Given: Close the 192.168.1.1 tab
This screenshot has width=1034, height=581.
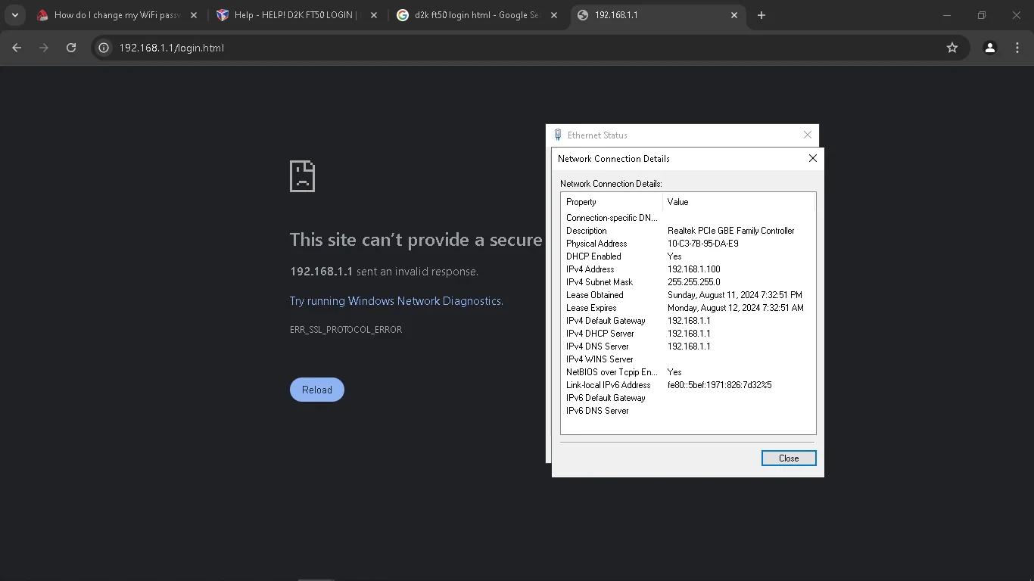Looking at the screenshot, I should [734, 15].
